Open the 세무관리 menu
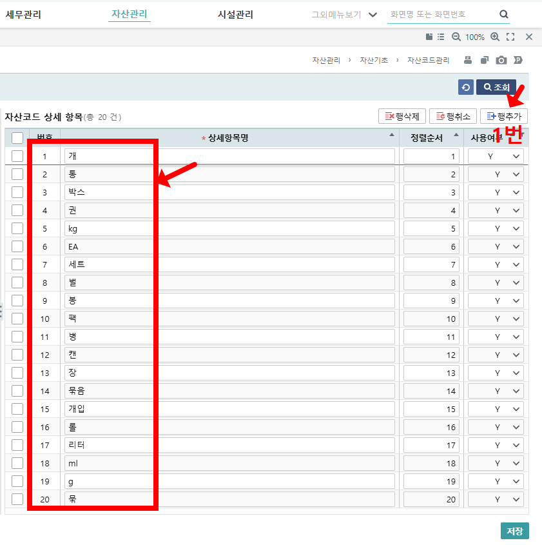The image size is (542, 545). [23, 15]
